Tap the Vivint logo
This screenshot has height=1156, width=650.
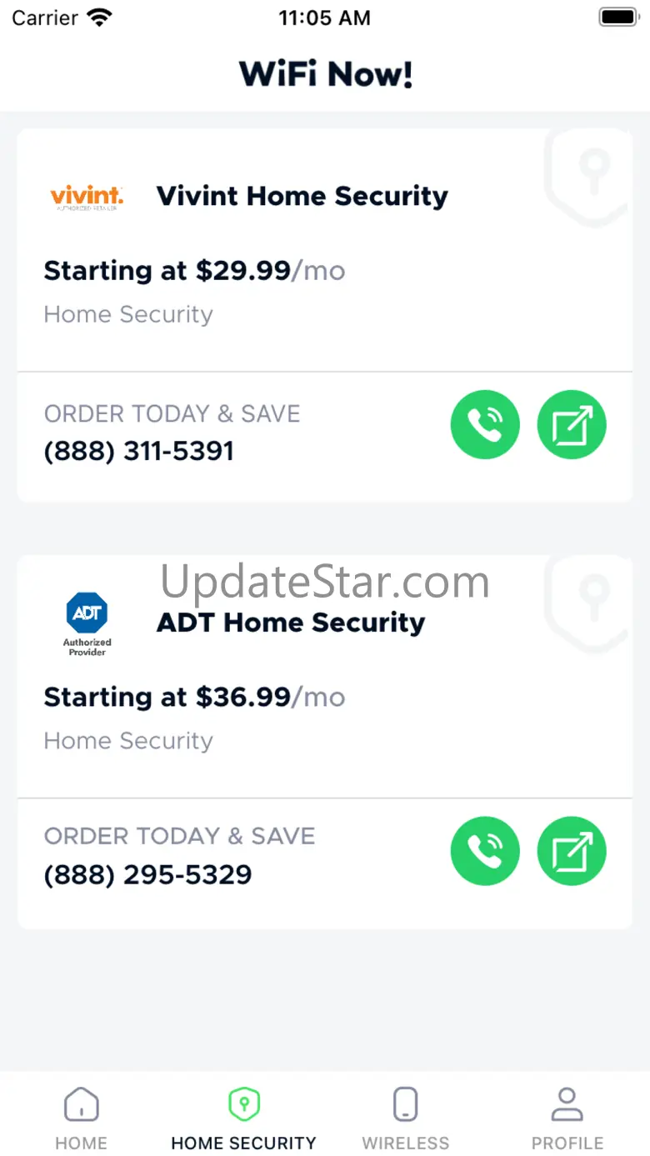87,198
